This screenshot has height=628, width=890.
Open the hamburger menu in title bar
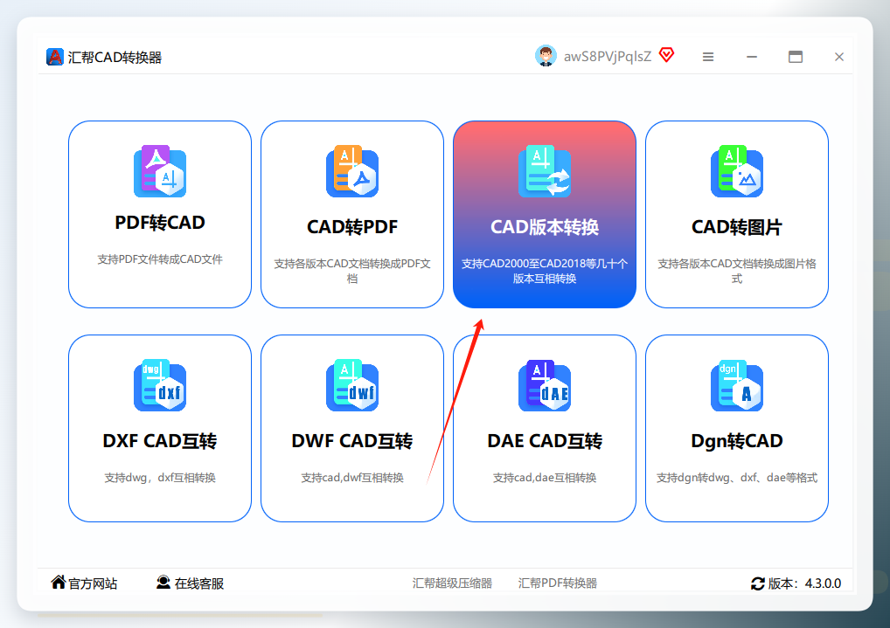click(x=708, y=57)
